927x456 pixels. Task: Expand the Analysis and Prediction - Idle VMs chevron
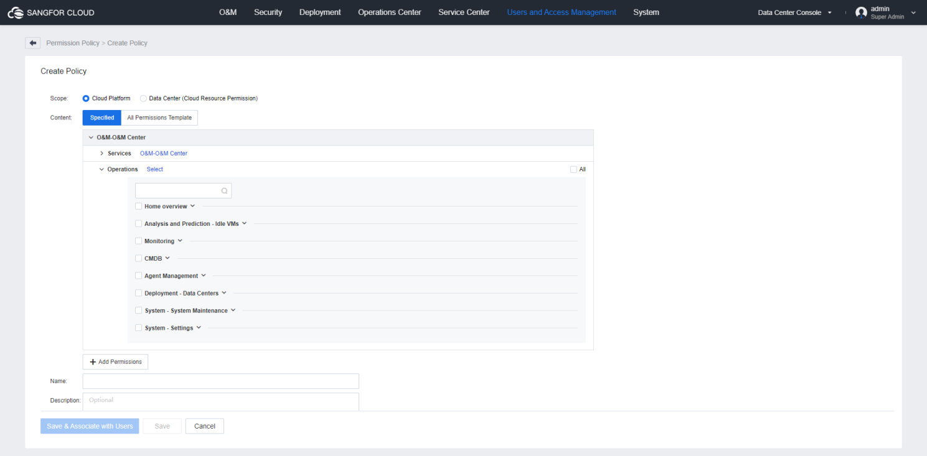click(244, 223)
